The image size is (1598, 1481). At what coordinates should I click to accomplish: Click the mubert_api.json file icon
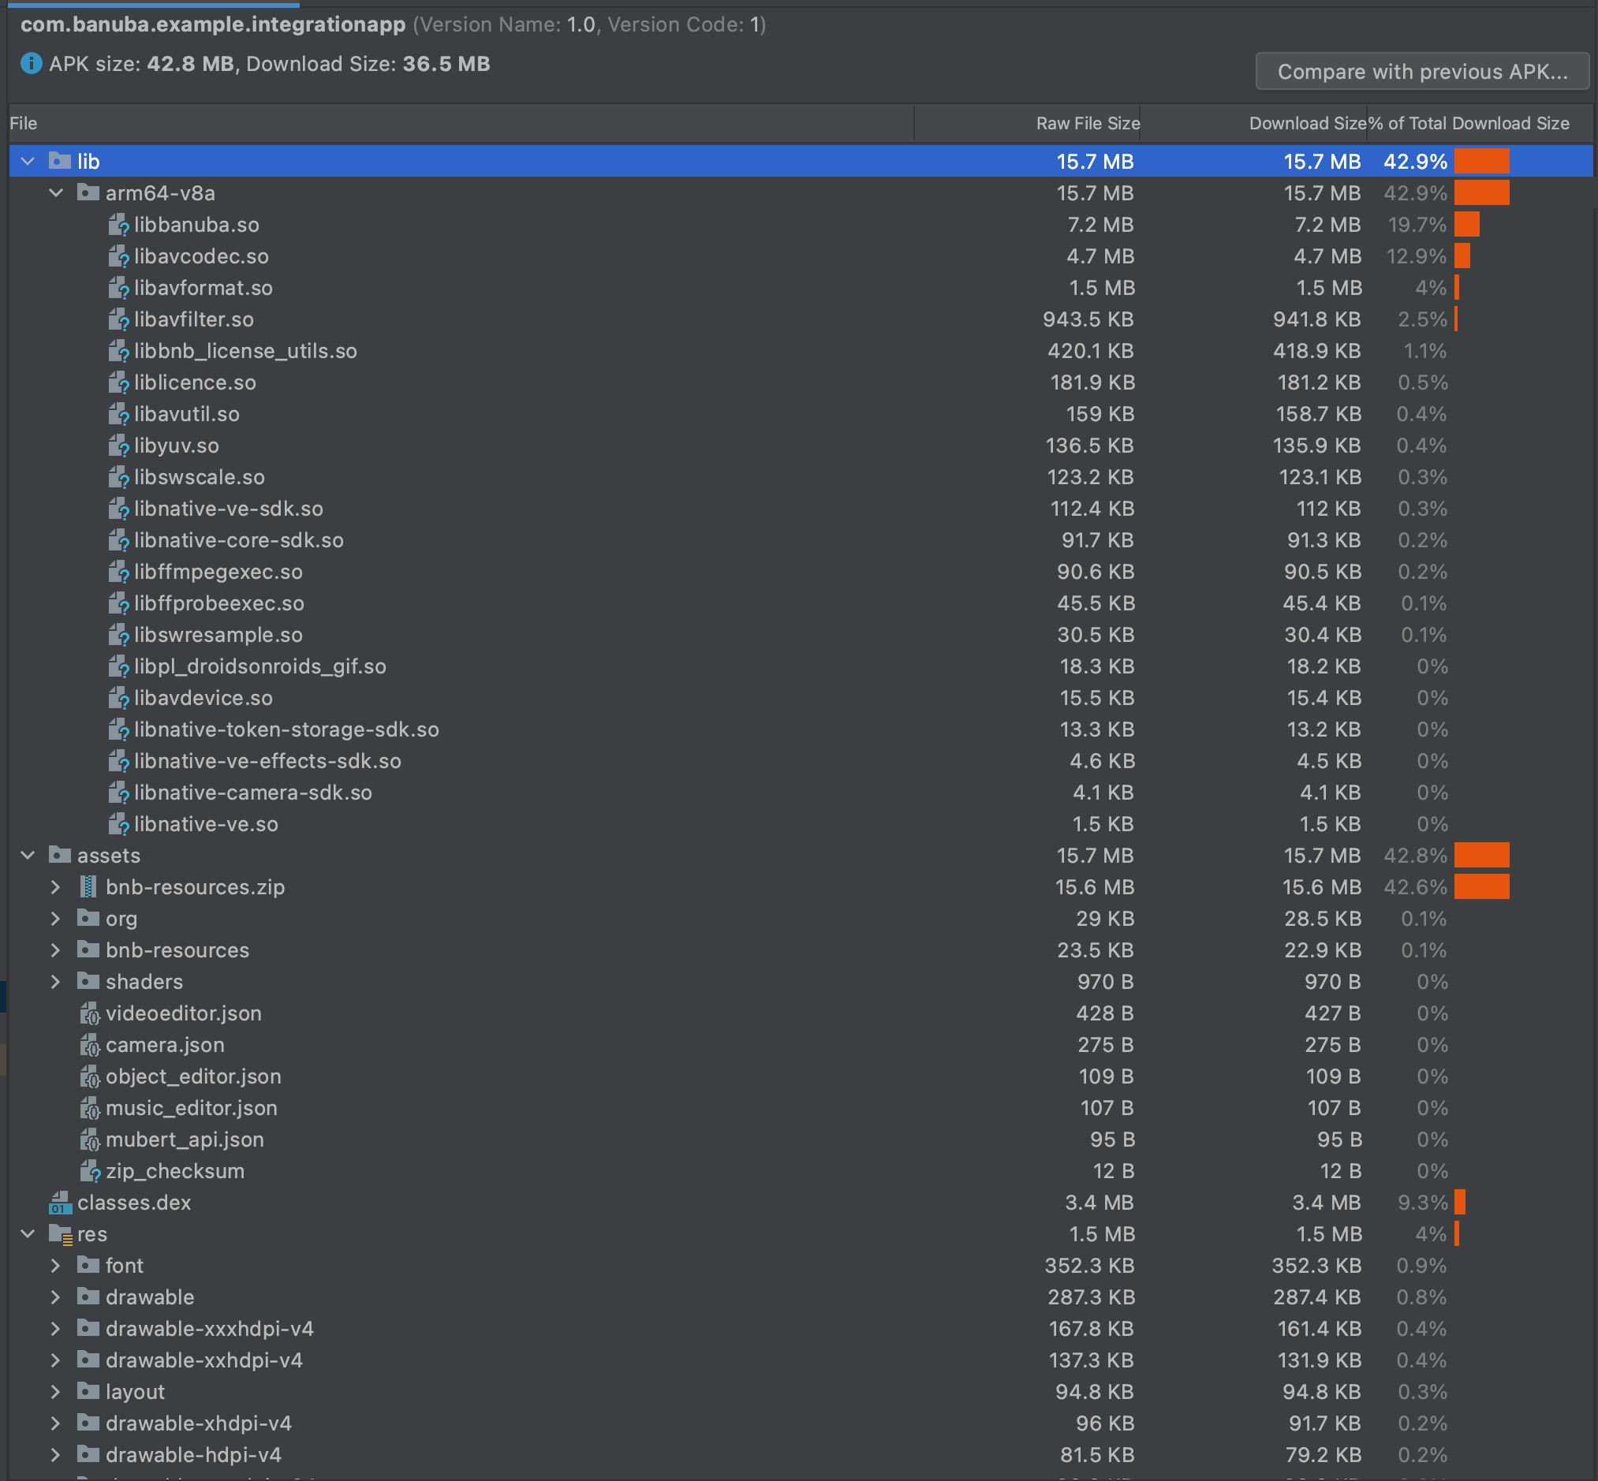pyautogui.click(x=90, y=1140)
